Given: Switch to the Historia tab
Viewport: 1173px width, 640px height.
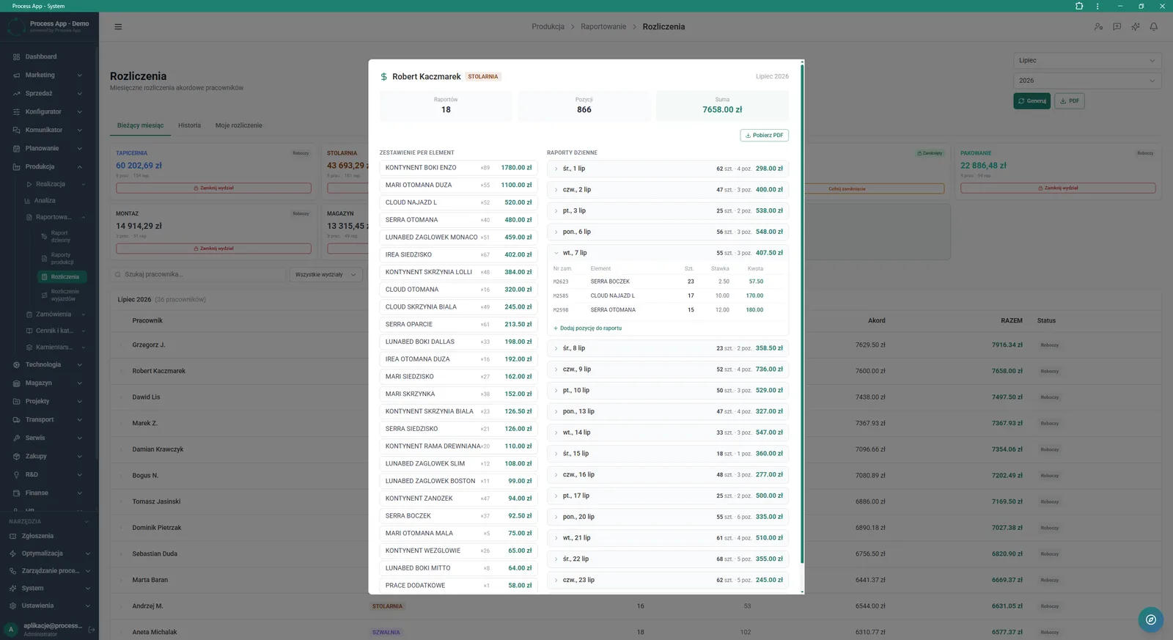Looking at the screenshot, I should pos(189,125).
